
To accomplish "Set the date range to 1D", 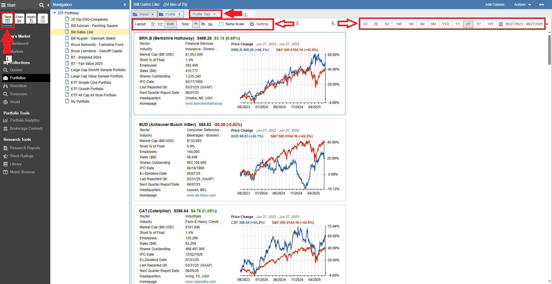I will [365, 24].
